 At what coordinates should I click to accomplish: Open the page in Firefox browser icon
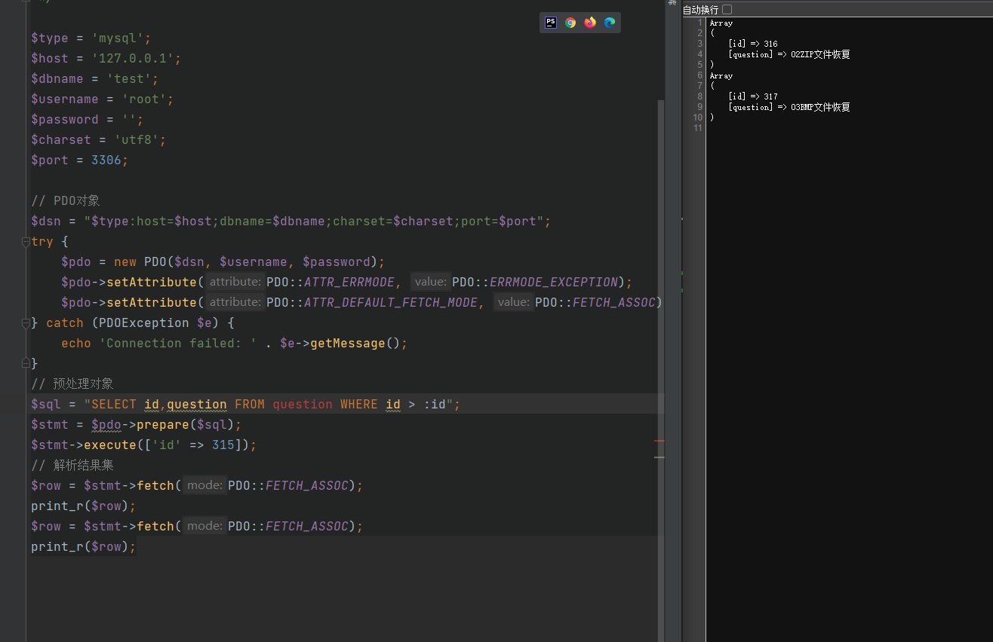[x=590, y=23]
